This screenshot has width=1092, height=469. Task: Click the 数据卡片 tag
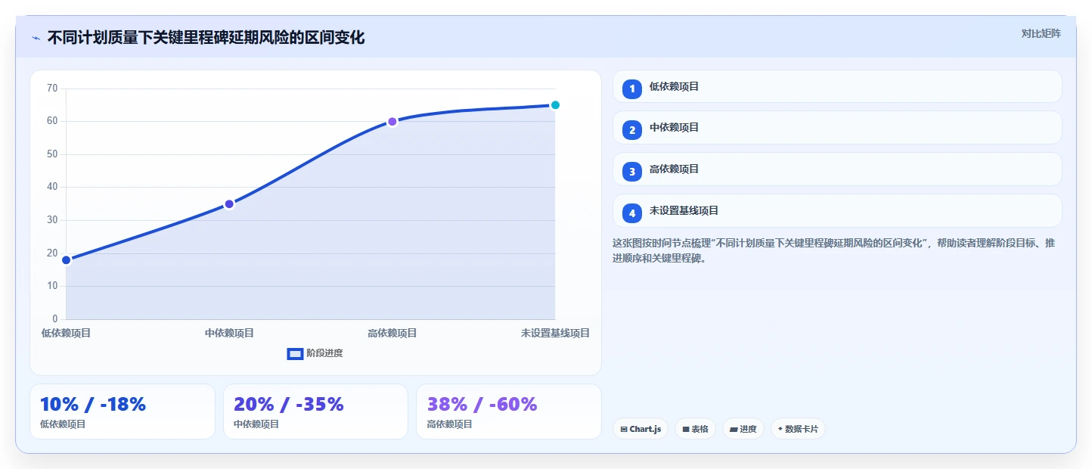798,429
